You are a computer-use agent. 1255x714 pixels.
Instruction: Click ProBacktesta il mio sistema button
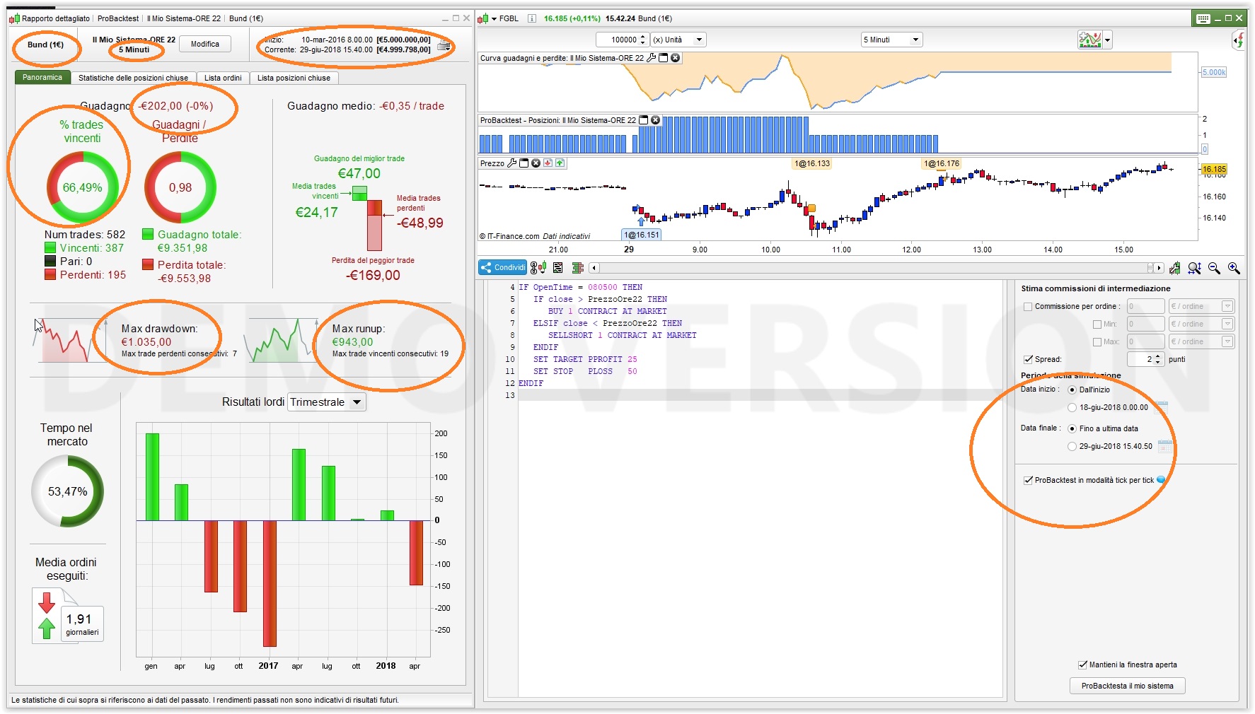[1127, 686]
